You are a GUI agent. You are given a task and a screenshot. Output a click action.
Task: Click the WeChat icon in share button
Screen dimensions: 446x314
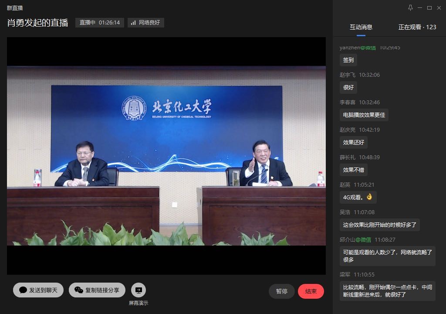tap(78, 290)
